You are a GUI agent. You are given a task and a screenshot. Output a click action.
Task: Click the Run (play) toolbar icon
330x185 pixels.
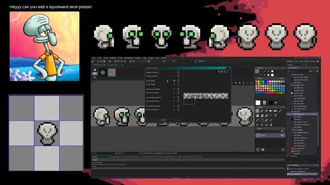click(119, 61)
